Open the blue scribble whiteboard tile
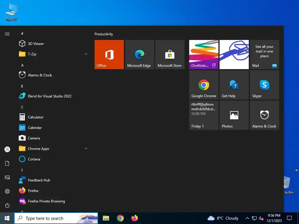Screen dimensions: 299x224 [234, 55]
